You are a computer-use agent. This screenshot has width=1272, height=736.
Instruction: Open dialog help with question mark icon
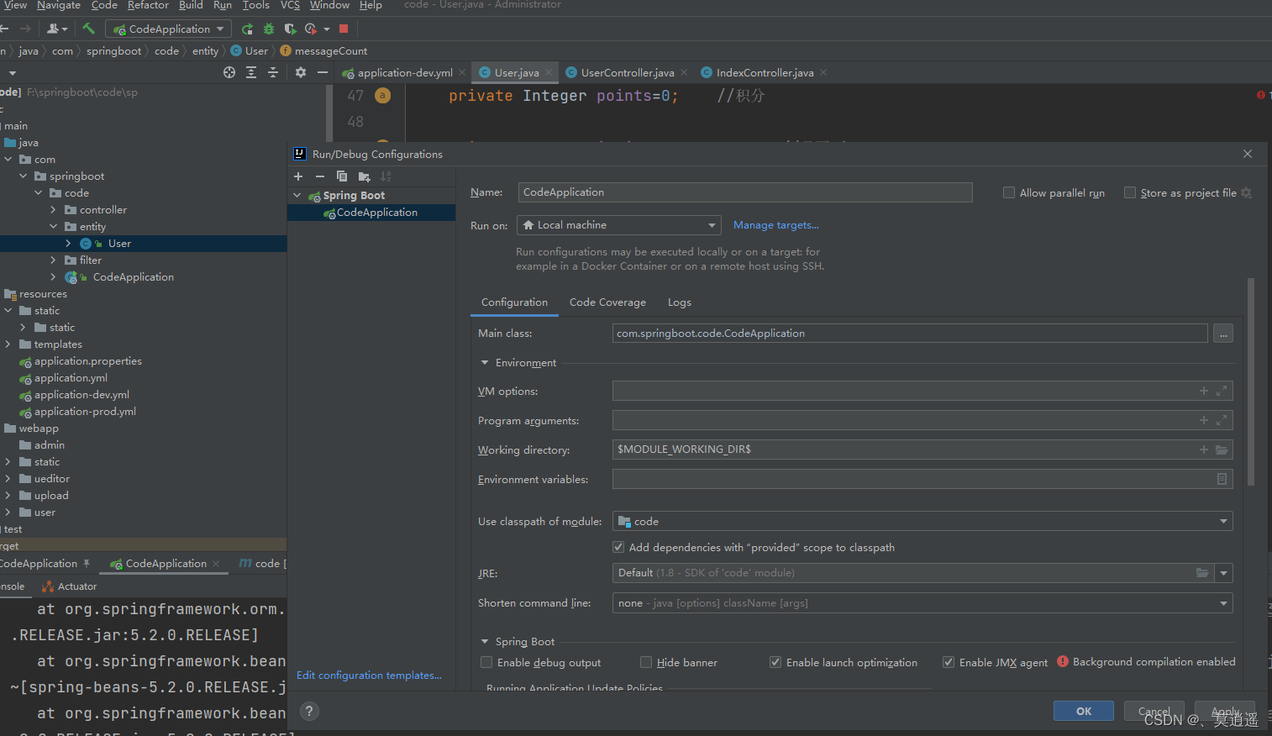(309, 712)
